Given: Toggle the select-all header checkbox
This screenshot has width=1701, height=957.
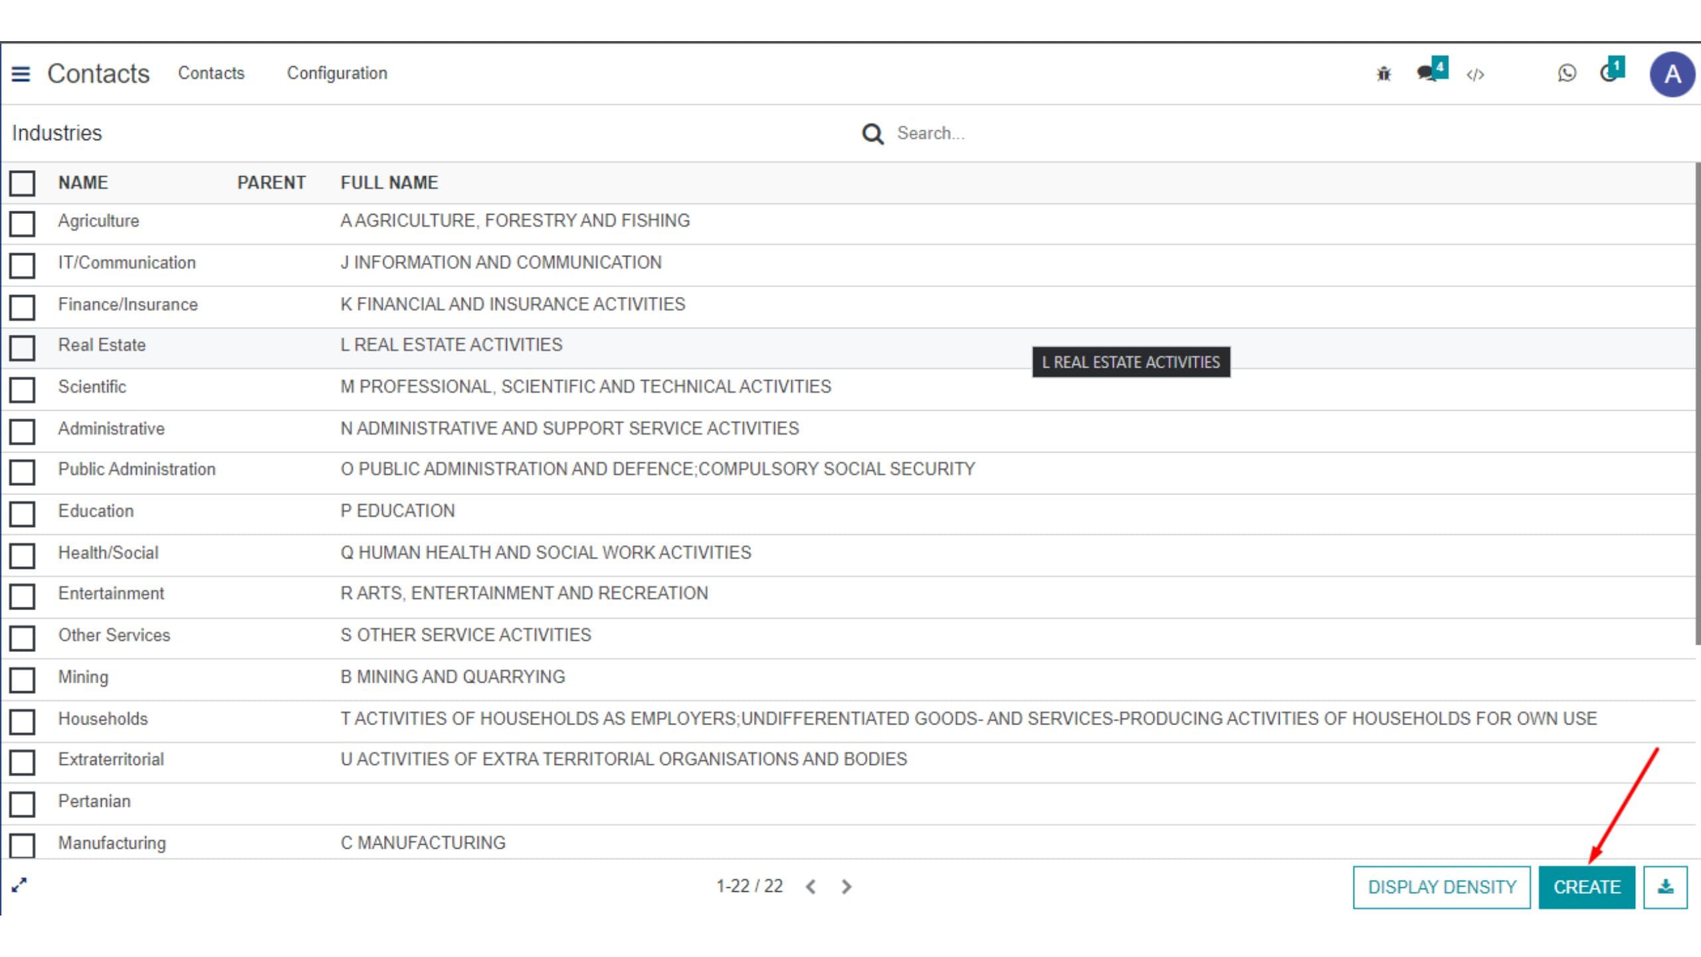Looking at the screenshot, I should pyautogui.click(x=22, y=183).
